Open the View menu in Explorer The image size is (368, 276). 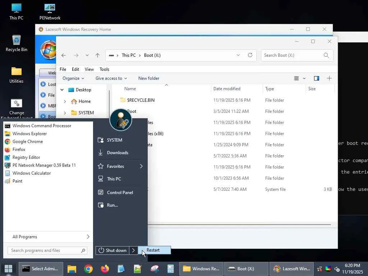[89, 69]
